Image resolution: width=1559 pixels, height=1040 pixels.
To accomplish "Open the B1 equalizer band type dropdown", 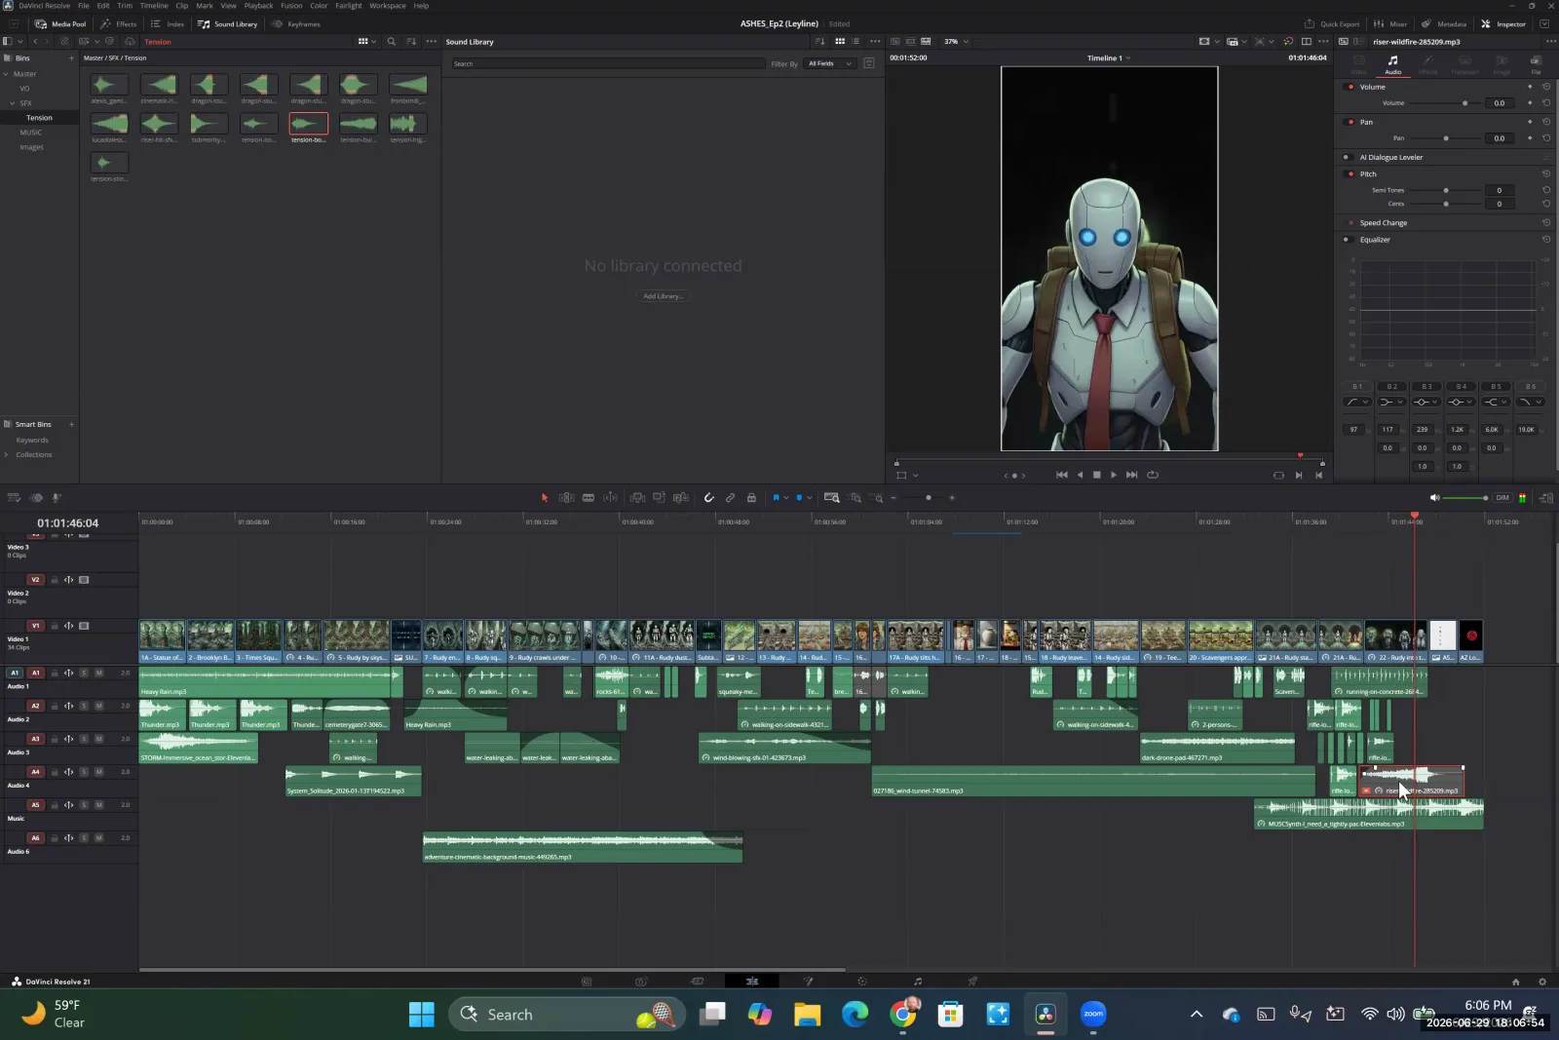I will coord(1357,402).
